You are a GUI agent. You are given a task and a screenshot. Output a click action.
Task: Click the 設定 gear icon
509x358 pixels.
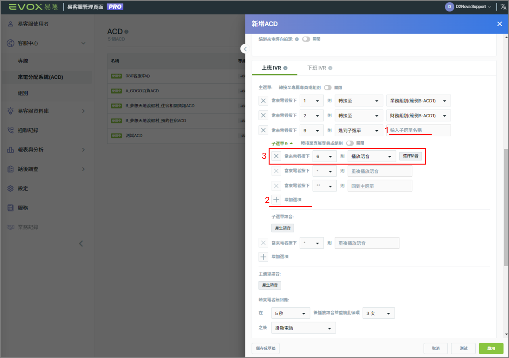(10, 188)
